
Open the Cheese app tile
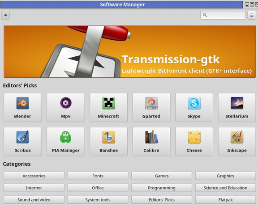[x=194, y=142]
